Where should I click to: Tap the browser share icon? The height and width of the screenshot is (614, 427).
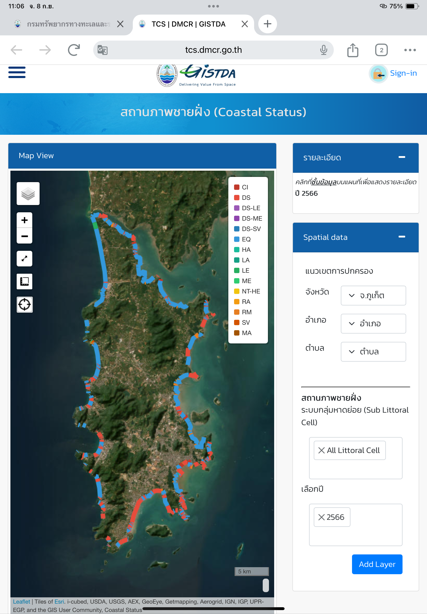tap(352, 50)
